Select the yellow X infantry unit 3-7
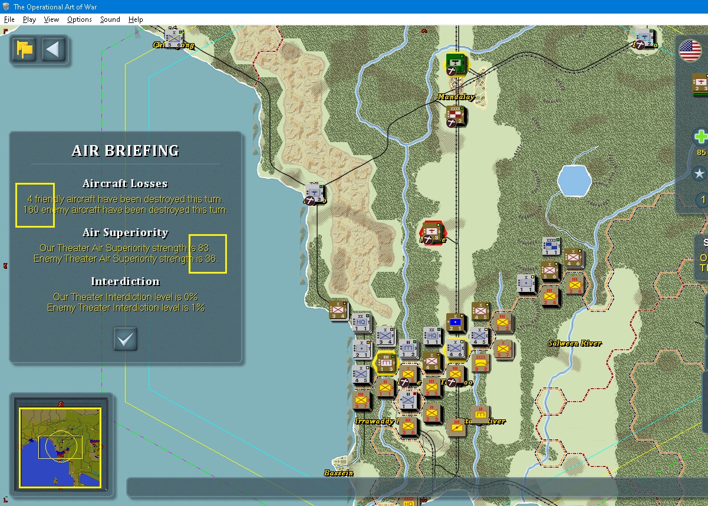The width and height of the screenshot is (708, 506). pyautogui.click(x=503, y=349)
